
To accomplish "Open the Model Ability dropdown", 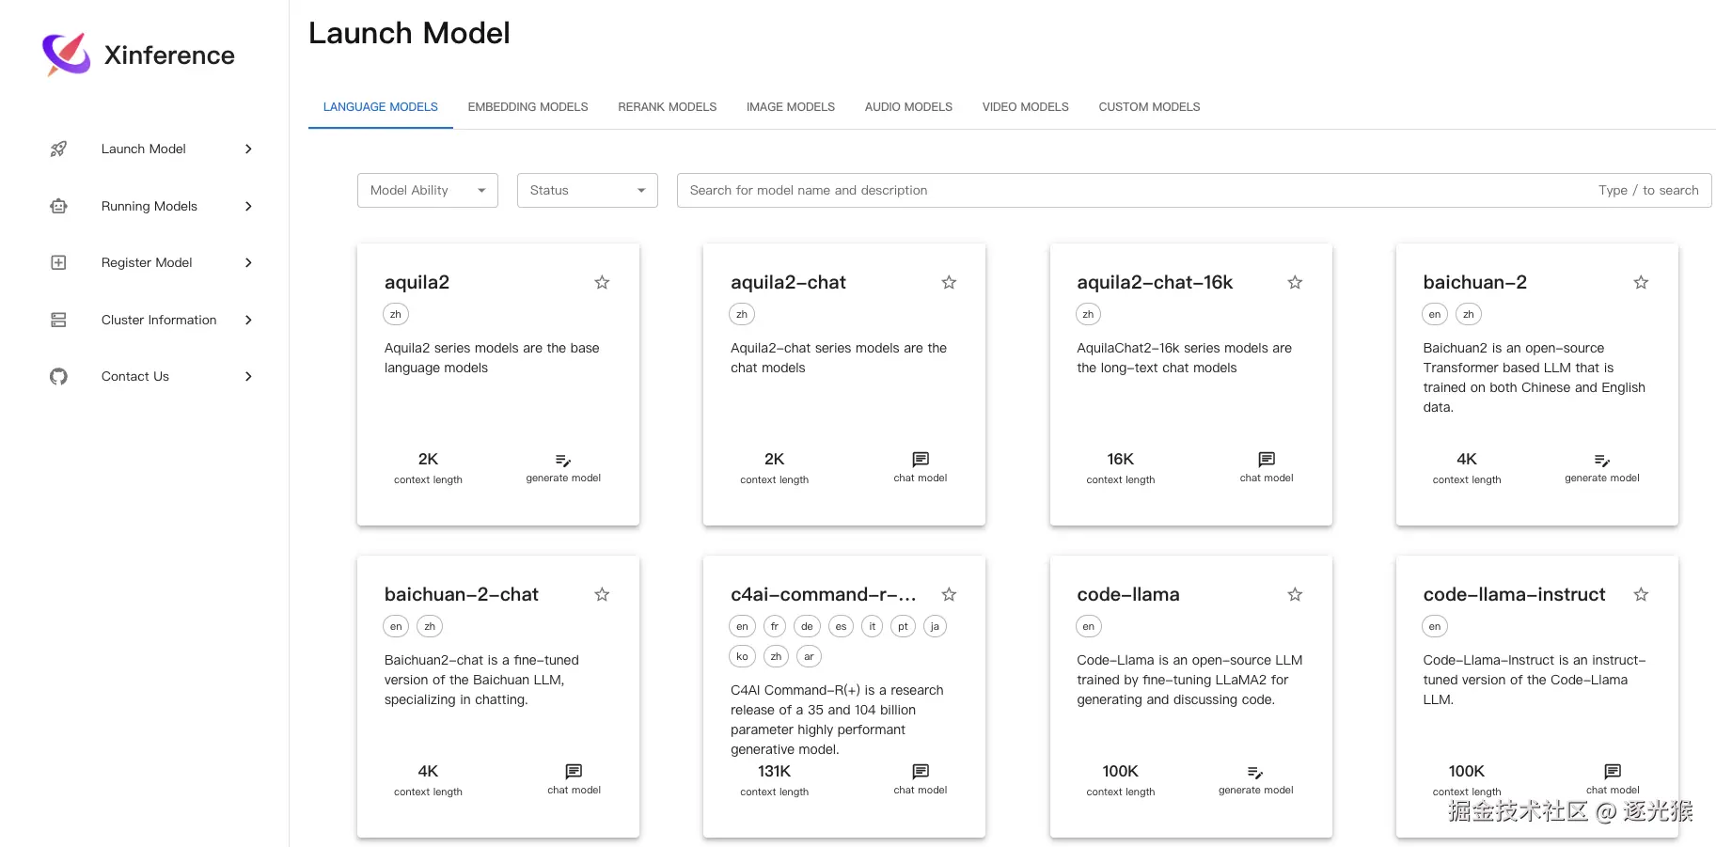I will pos(428,190).
